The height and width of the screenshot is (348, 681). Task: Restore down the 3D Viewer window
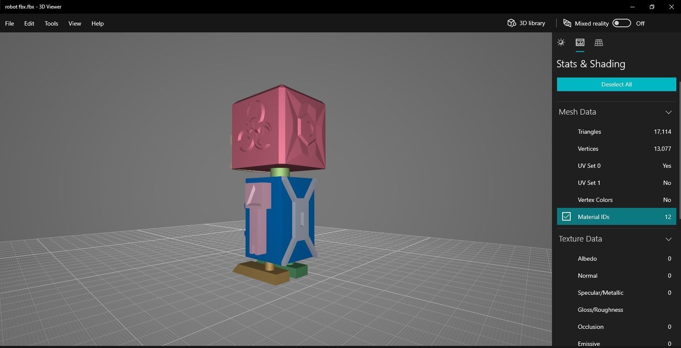tap(652, 7)
